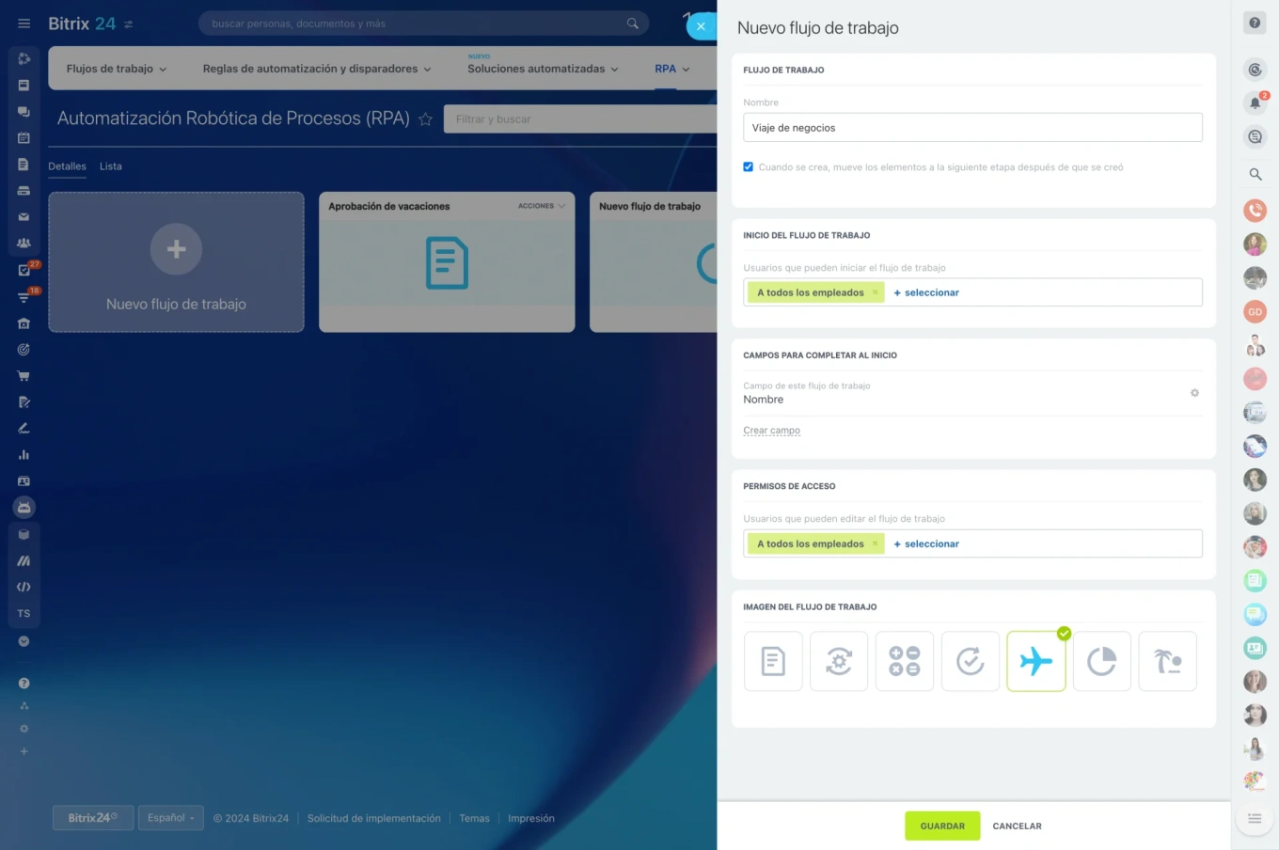
Task: Select the airplane workflow image icon
Action: click(1035, 662)
